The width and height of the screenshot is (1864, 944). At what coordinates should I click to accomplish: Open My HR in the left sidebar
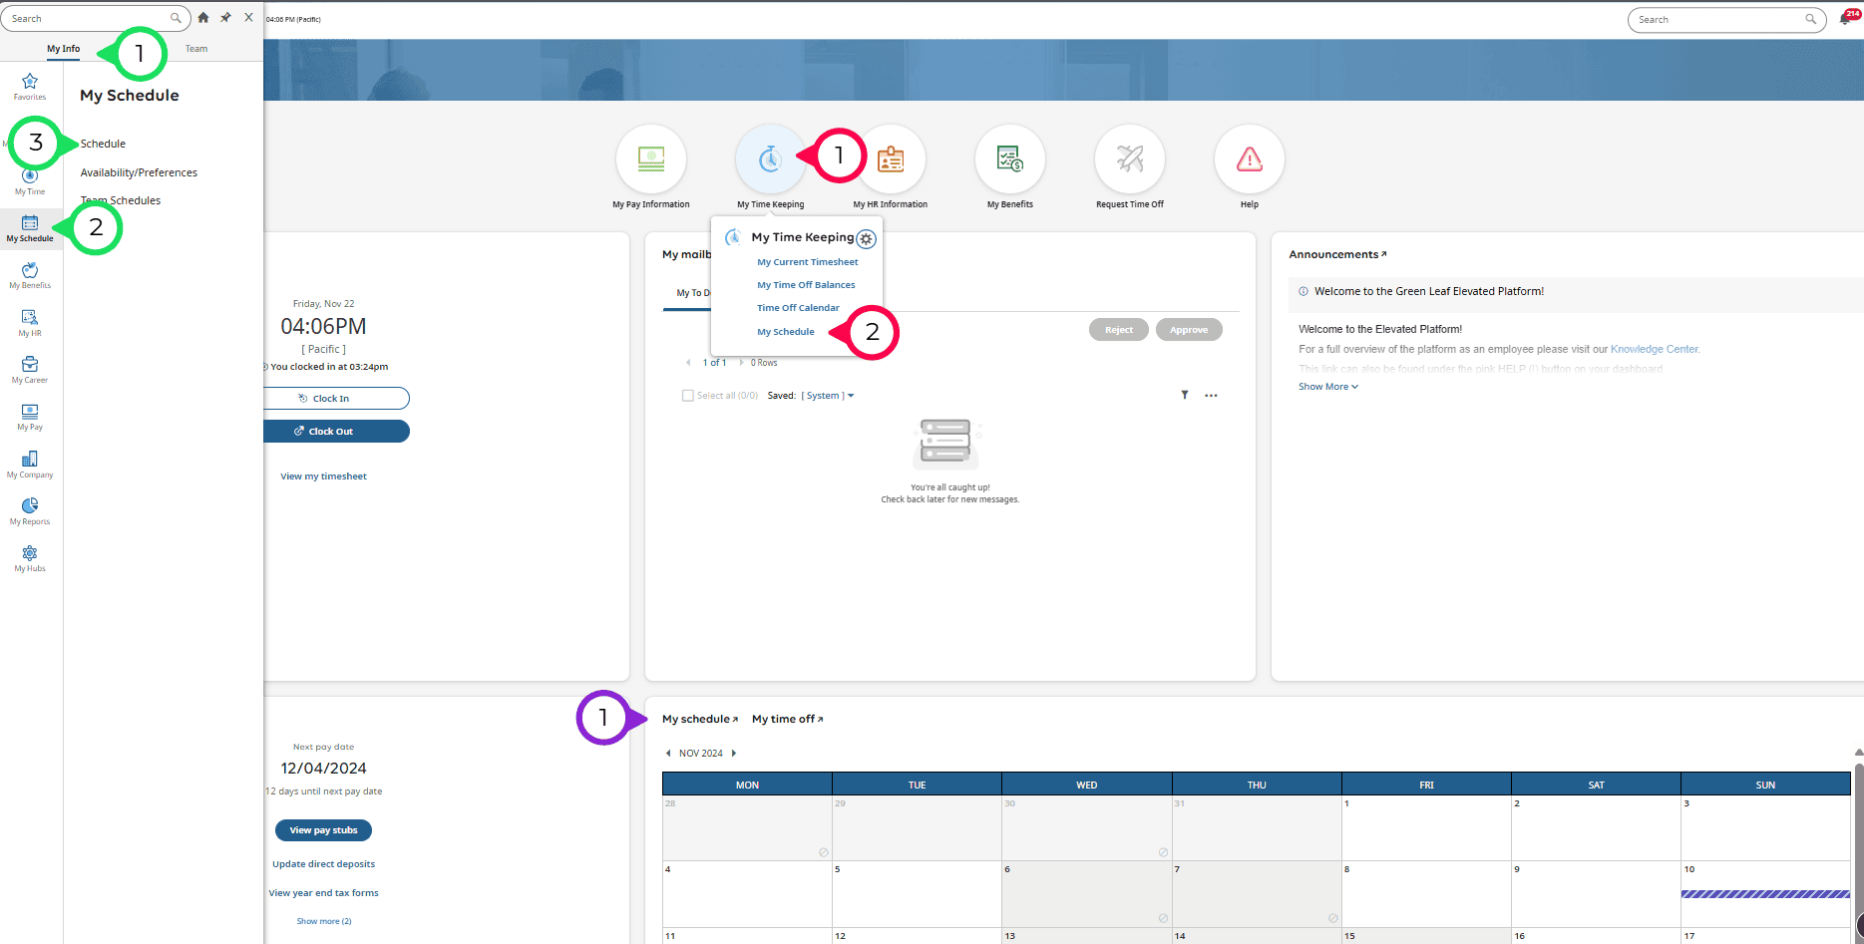coord(30,324)
